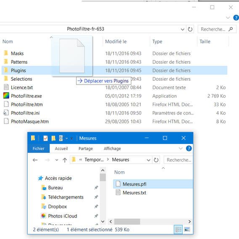Click the folder icon at left of Mesures title bar

click(x=33, y=138)
